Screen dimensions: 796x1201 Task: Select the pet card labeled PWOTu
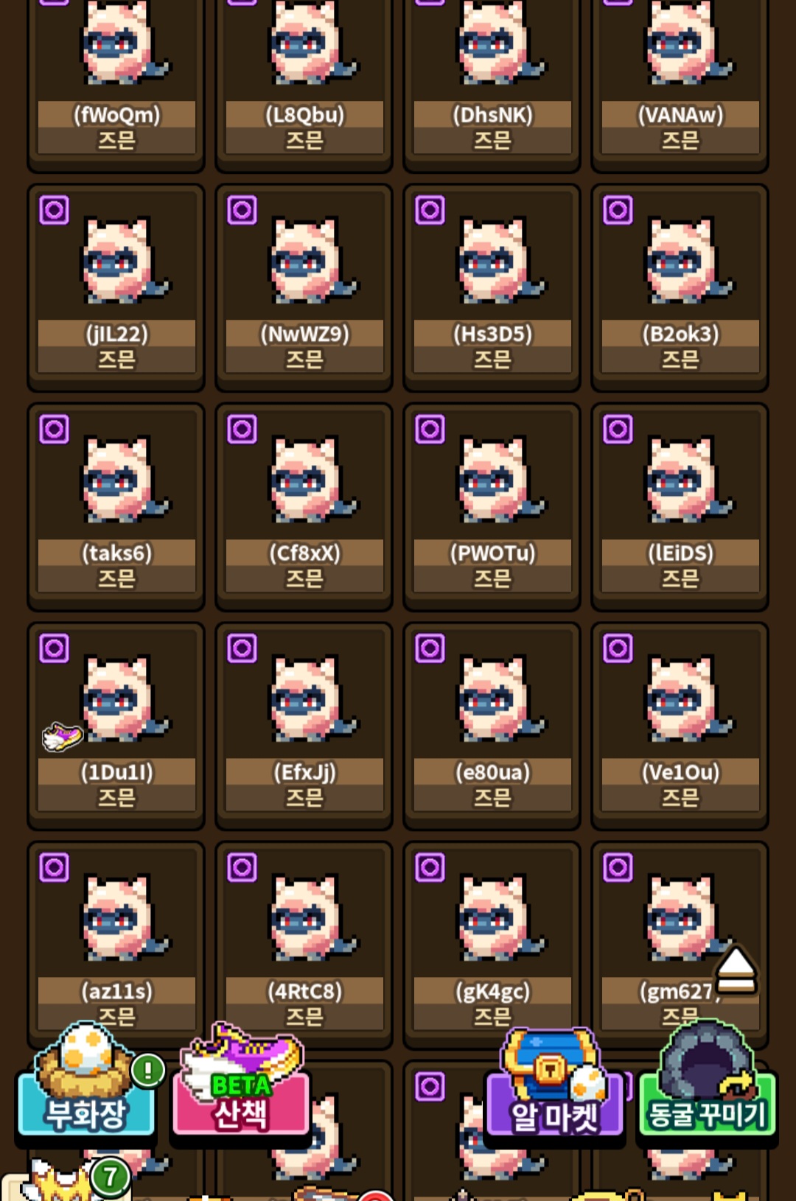[492, 507]
